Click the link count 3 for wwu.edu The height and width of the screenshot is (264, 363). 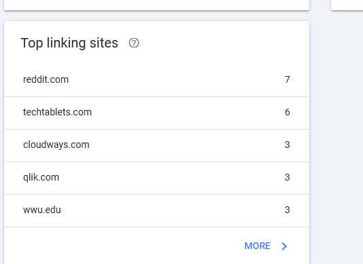point(288,210)
